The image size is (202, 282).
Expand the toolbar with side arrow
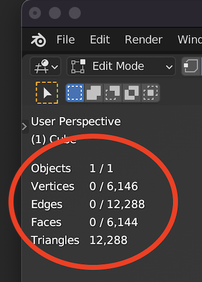coord(25,127)
